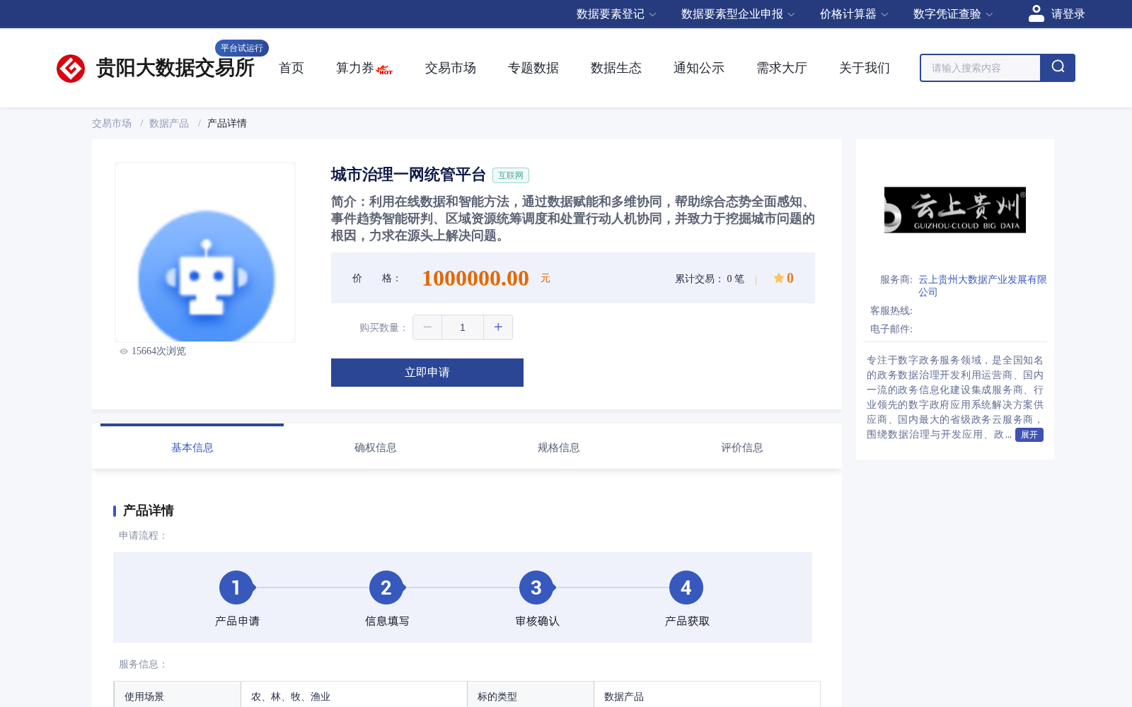Open 交易市场 navigation item
Image resolution: width=1132 pixels, height=707 pixels.
coord(451,68)
